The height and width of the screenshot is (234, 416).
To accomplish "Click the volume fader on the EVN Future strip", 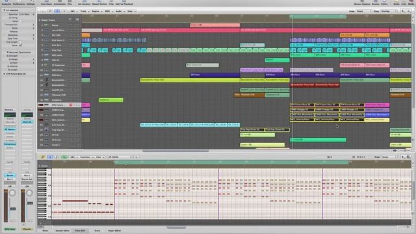I will 13,209.
